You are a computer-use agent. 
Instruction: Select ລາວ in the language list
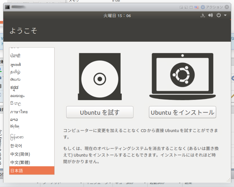[x=32, y=120]
